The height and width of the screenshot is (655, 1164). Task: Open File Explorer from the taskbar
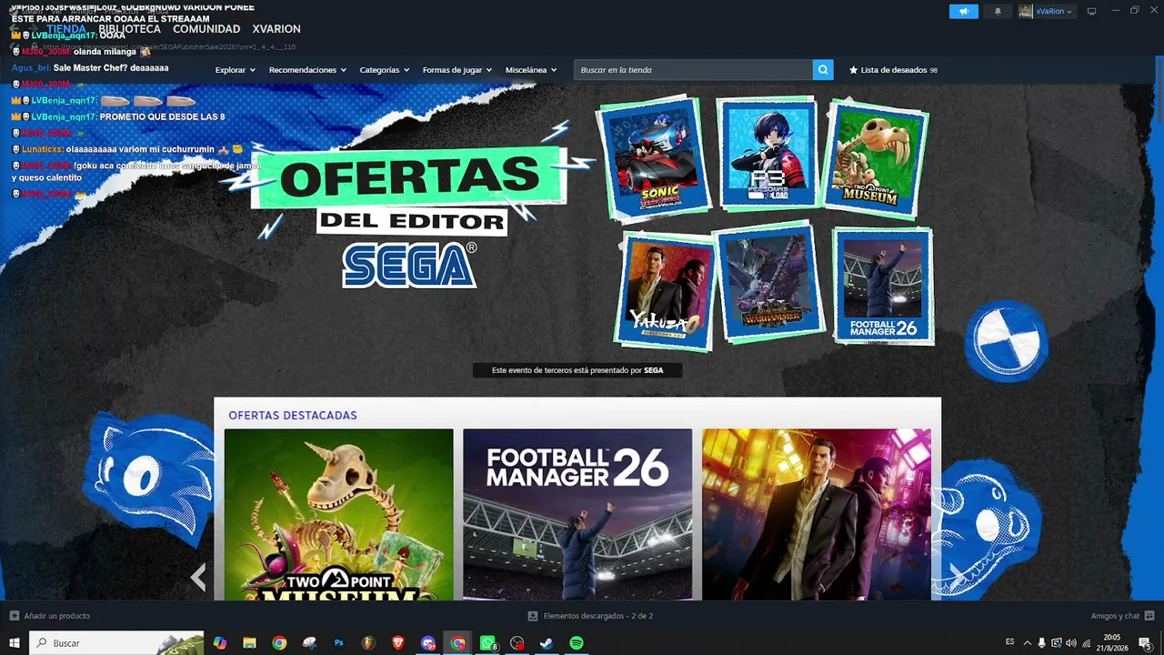click(x=249, y=643)
